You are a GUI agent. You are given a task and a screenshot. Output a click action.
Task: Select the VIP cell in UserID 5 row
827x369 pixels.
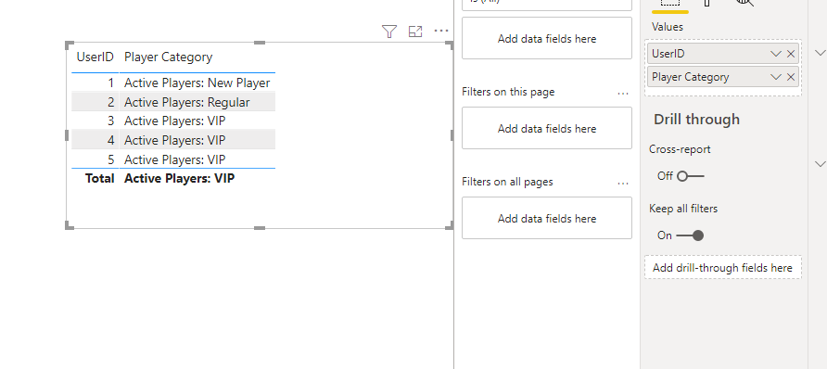(197, 159)
